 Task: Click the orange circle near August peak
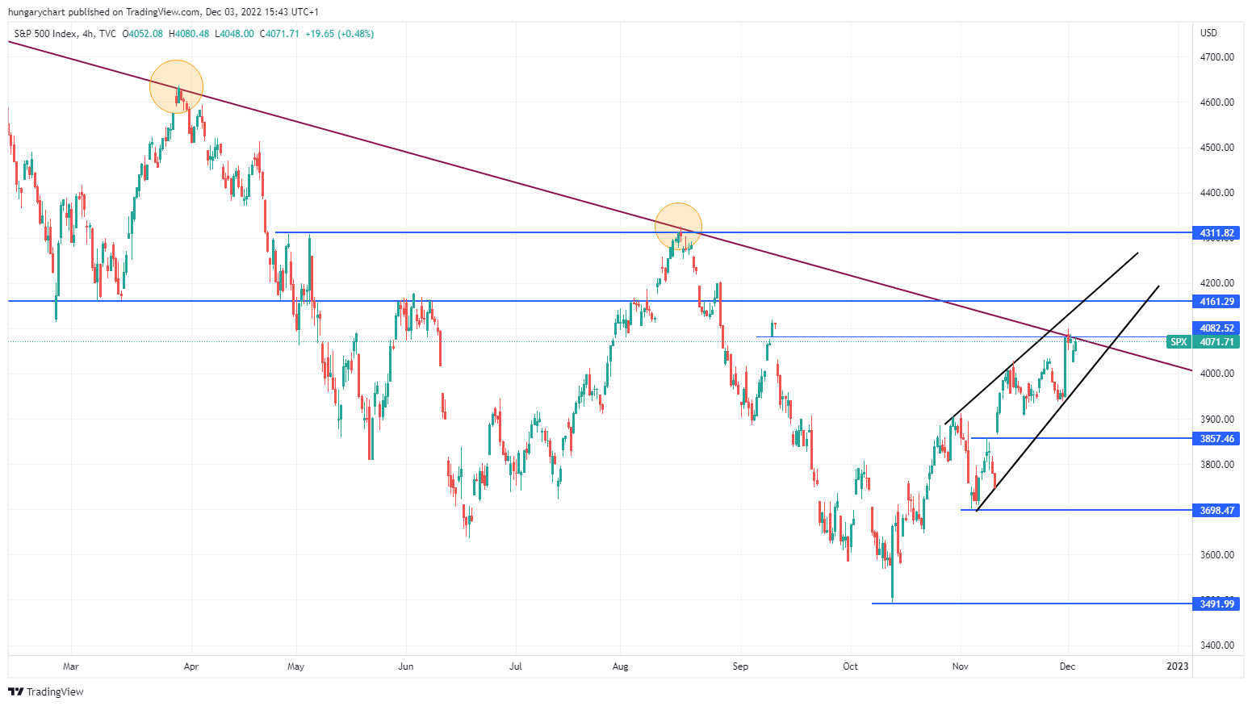tap(678, 227)
